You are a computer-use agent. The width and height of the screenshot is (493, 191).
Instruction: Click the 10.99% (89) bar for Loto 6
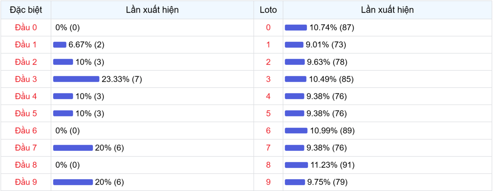click(x=296, y=131)
